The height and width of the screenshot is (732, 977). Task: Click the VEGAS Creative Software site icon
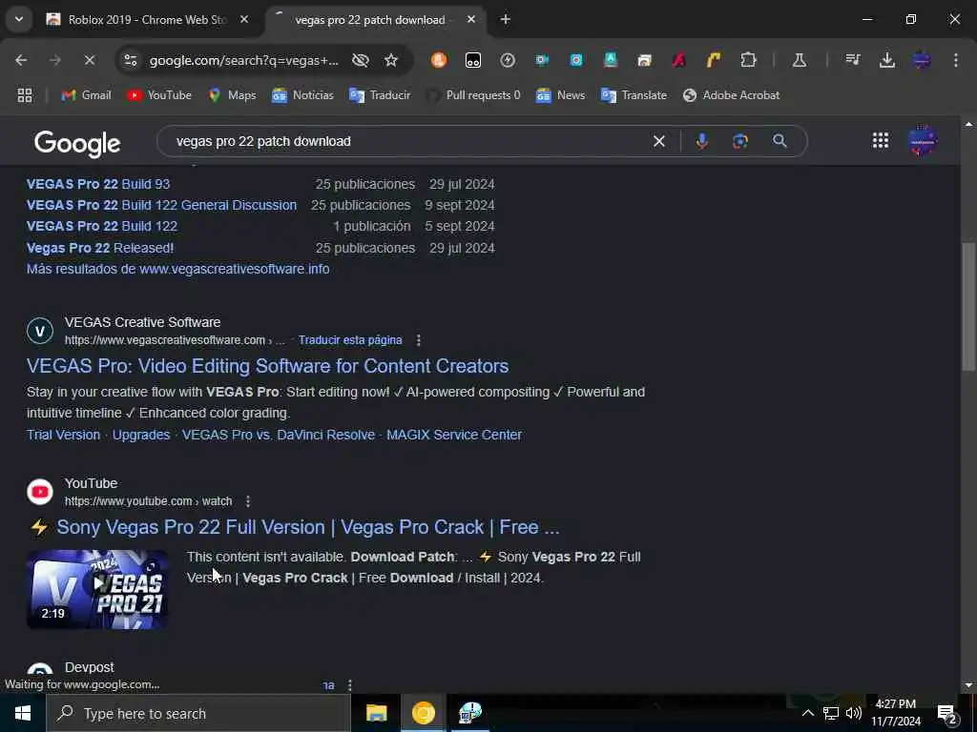pos(40,331)
